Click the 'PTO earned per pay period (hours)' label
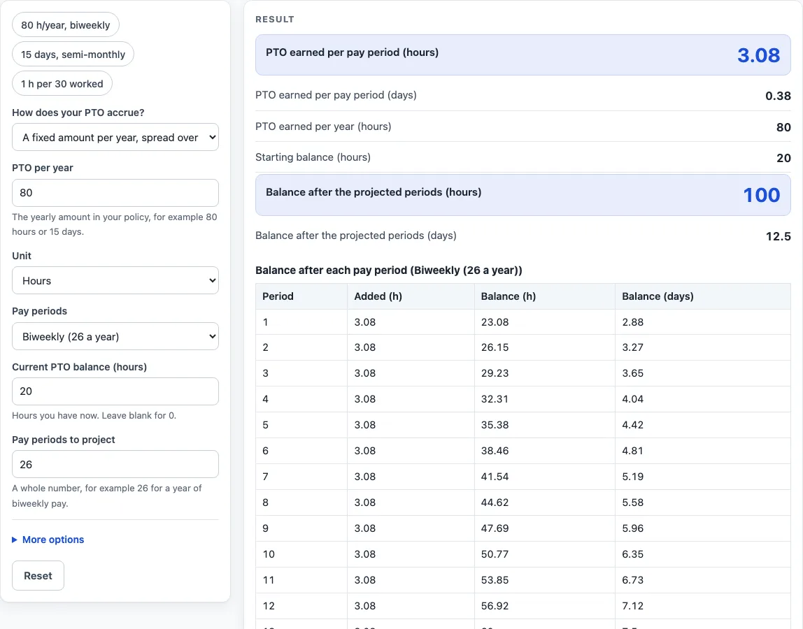The image size is (803, 629). click(352, 52)
